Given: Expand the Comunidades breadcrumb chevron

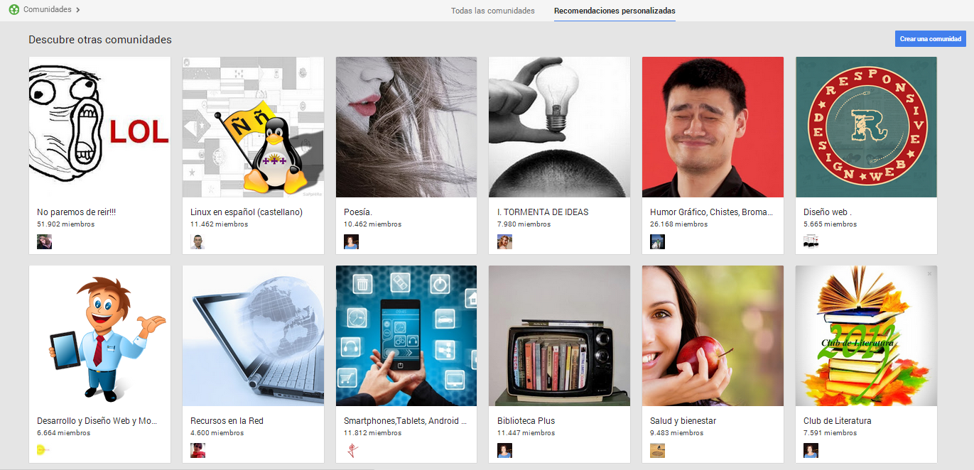Looking at the screenshot, I should [x=77, y=10].
